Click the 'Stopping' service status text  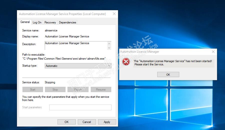pos(50,82)
